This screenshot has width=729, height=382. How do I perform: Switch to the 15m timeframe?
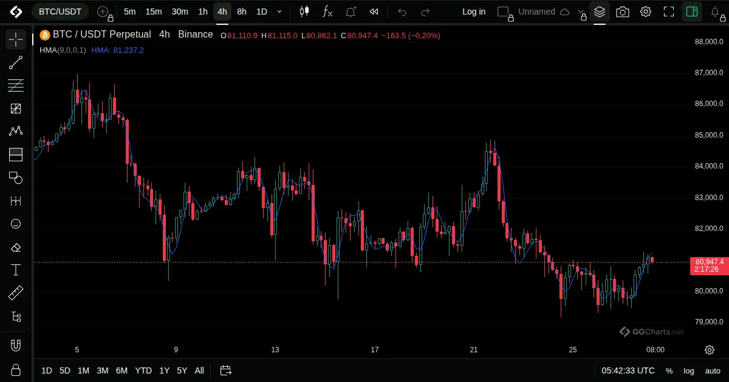pos(154,12)
